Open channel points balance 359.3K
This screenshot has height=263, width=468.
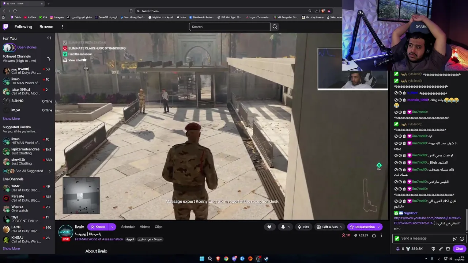click(414, 249)
